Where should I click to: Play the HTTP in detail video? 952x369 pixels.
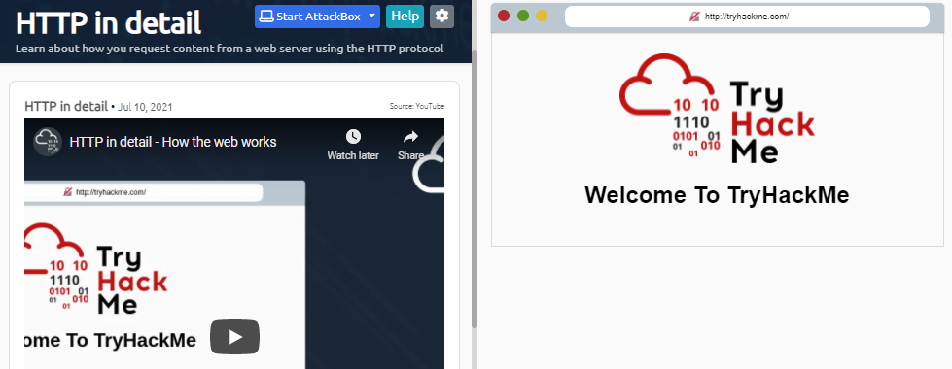tap(235, 337)
